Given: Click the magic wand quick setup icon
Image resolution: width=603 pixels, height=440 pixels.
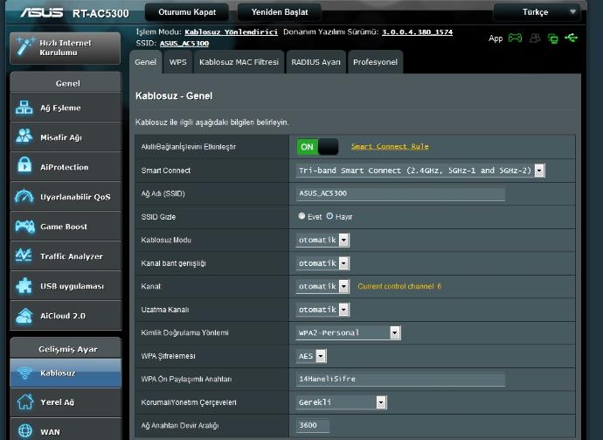Looking at the screenshot, I should [x=25, y=47].
